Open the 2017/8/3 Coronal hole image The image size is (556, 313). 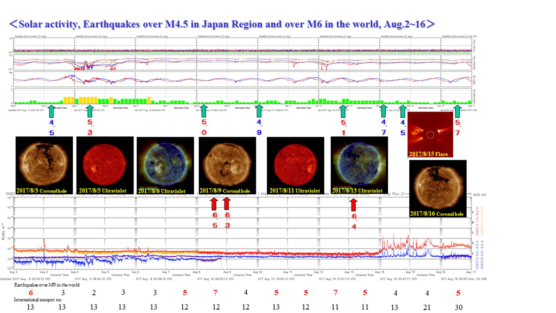(44, 165)
